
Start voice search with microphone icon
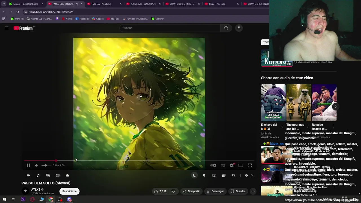(x=239, y=28)
